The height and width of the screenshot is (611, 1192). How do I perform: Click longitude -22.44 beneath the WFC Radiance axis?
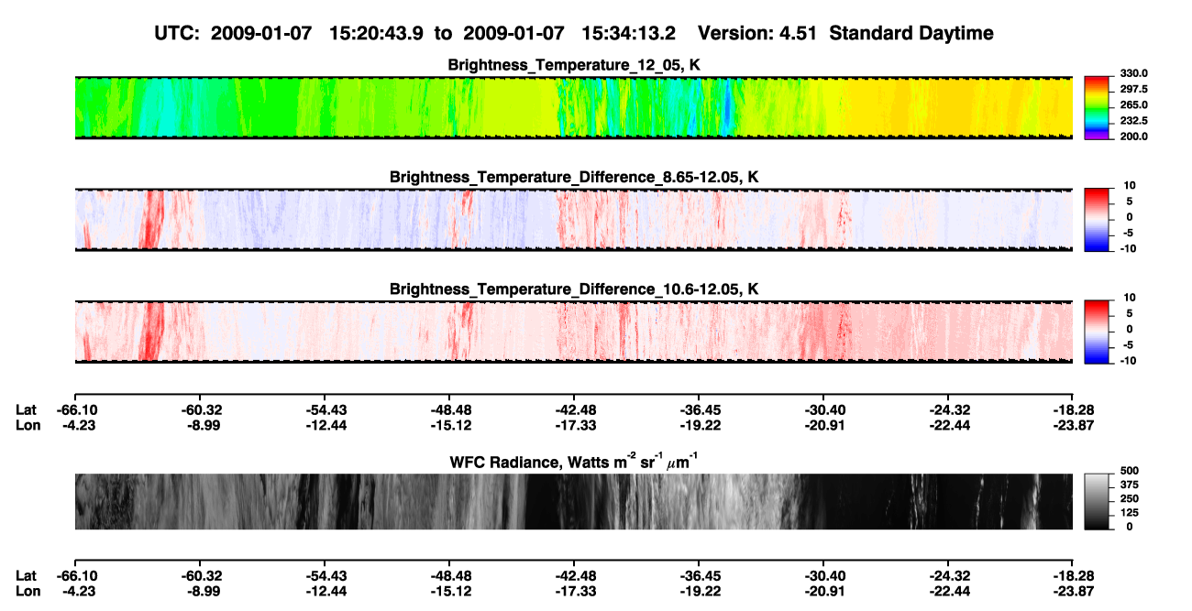click(949, 590)
